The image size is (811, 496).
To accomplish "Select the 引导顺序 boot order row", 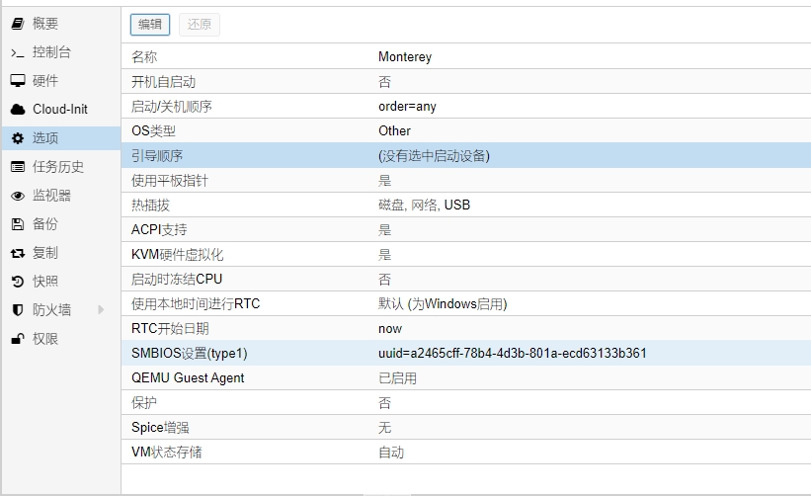I will 464,155.
